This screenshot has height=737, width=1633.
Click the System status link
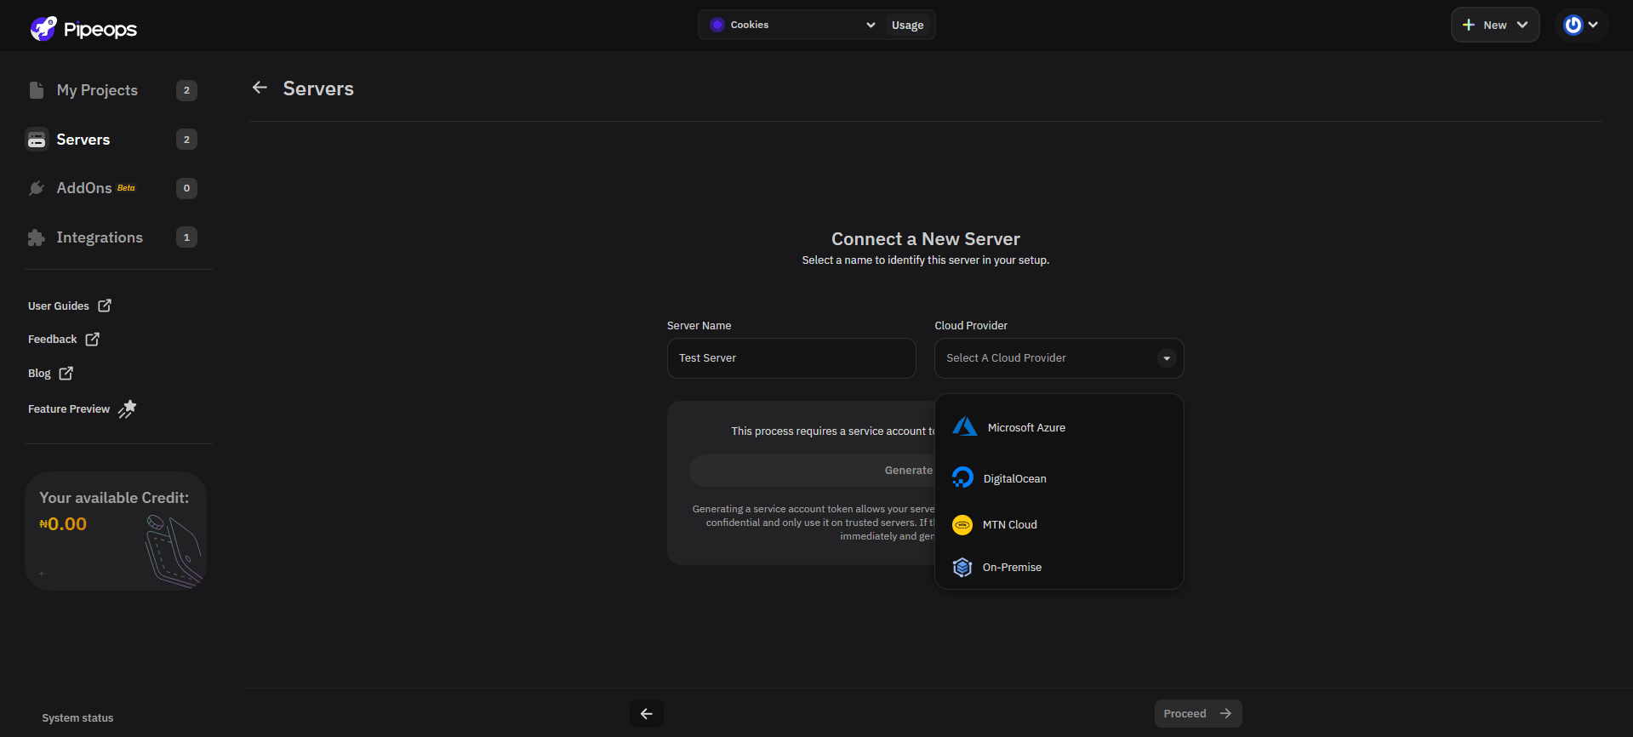77,718
